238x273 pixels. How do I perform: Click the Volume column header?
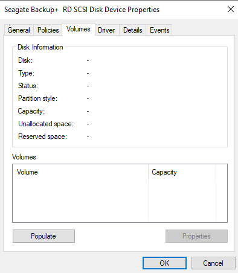(x=80, y=172)
